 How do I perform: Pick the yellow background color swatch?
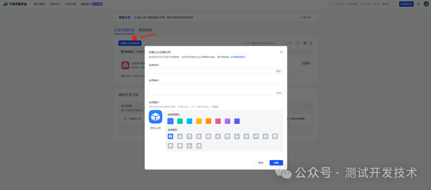pos(199,121)
